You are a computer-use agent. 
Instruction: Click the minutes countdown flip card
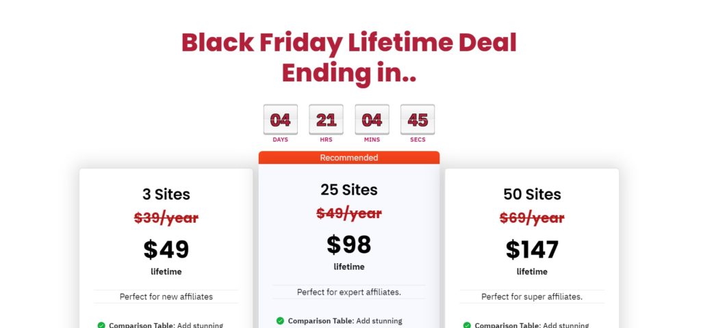(x=372, y=119)
